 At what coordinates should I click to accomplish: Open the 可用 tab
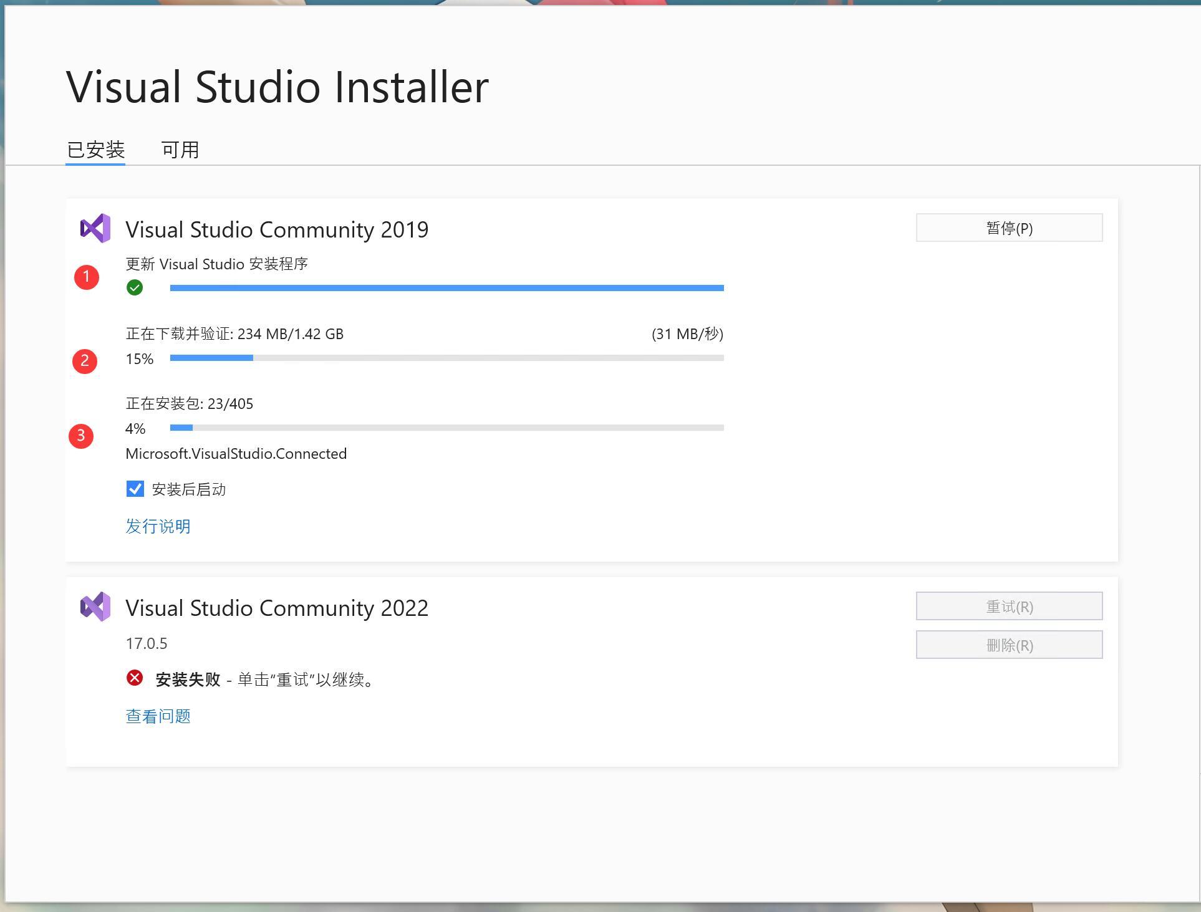coord(180,150)
